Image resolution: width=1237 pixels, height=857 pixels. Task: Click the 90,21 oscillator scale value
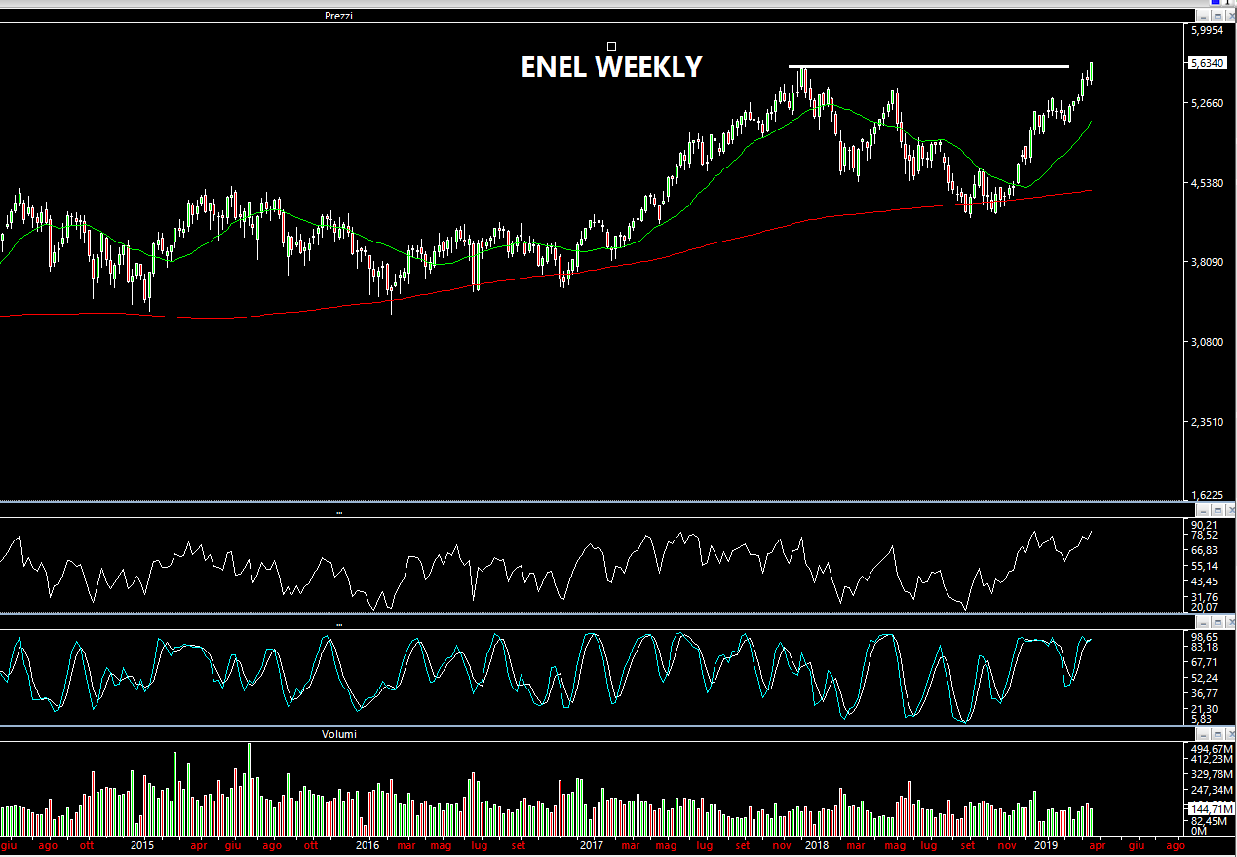(1204, 526)
